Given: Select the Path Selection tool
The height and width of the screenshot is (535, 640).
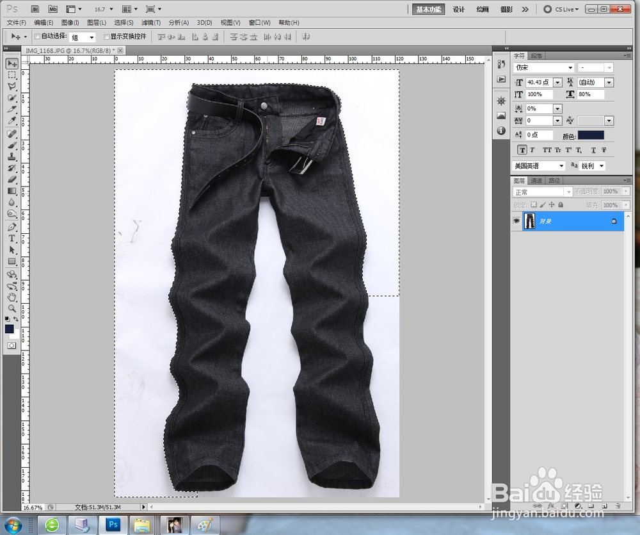Looking at the screenshot, I should [12, 250].
